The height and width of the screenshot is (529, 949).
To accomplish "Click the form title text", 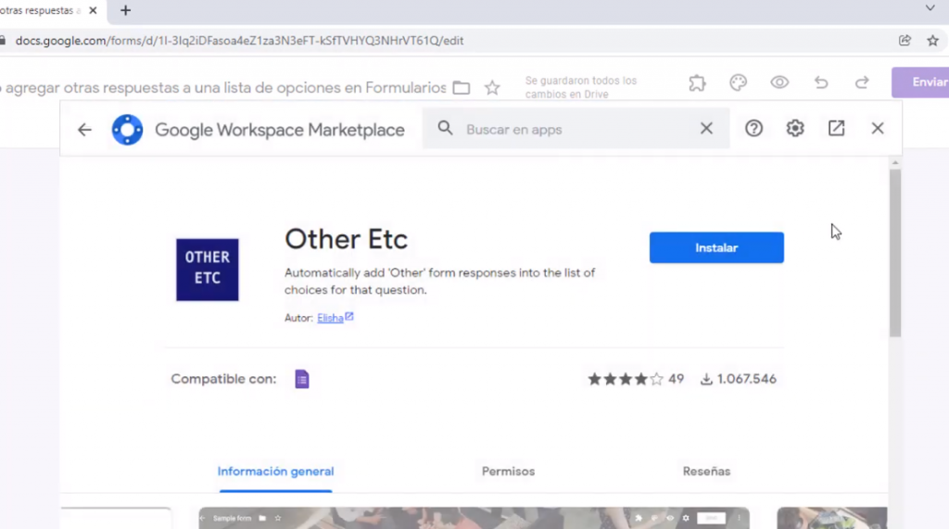I will 223,88.
